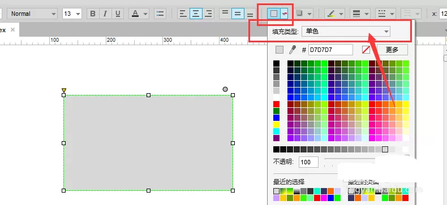The image size is (447, 205).
Task: Toggle bold formatting
Action: (x=93, y=14)
